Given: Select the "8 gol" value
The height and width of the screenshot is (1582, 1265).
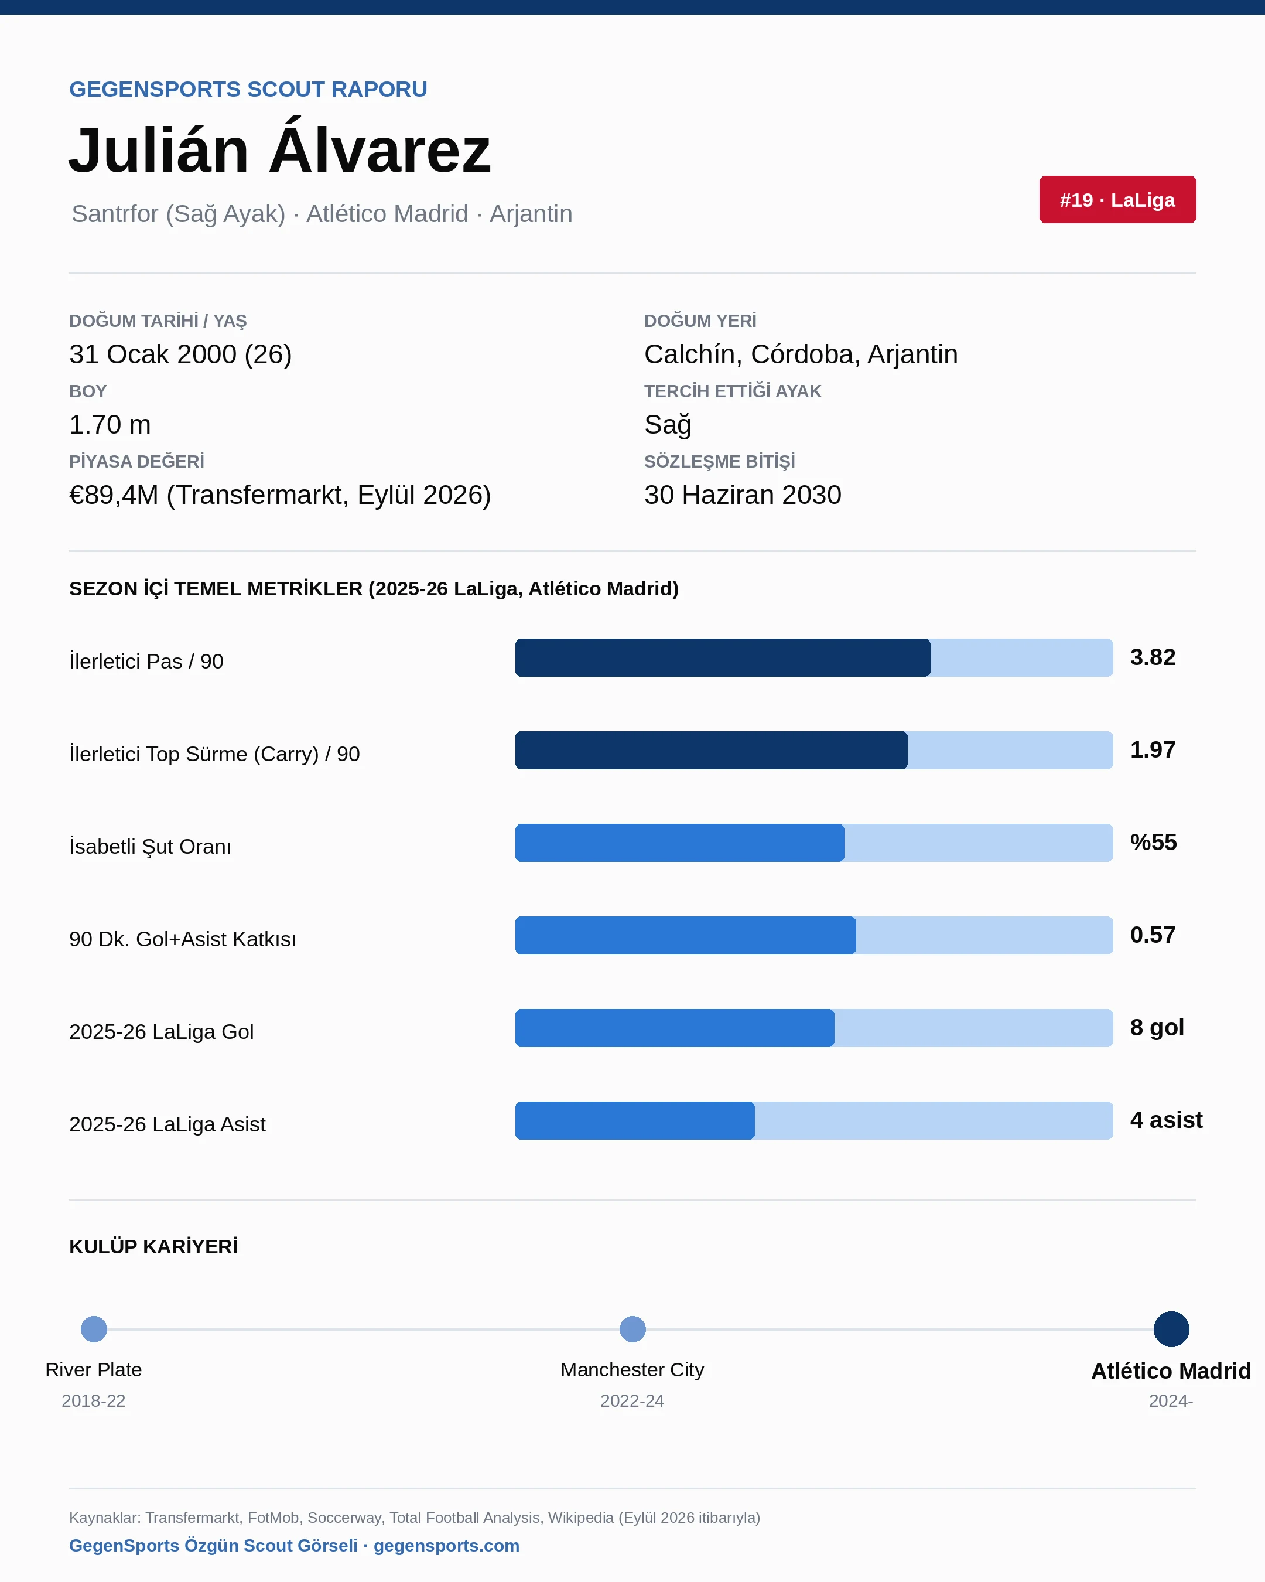Looking at the screenshot, I should point(1157,1027).
